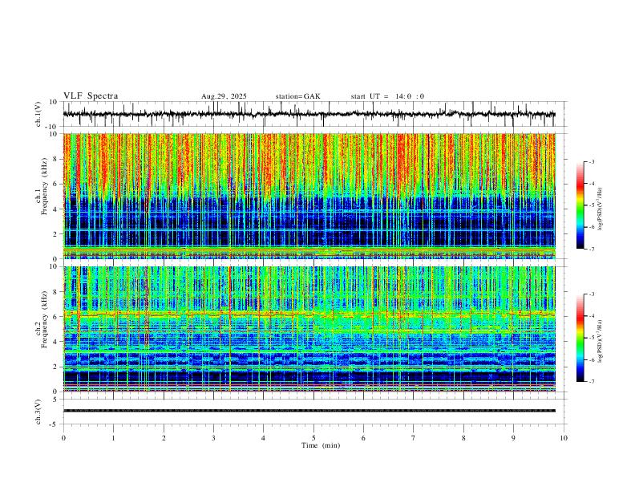Viewport: 635px width, 491px height.
Task: Click the "6" kHz tick on ch.2 frequency axis
Action: (x=56, y=316)
